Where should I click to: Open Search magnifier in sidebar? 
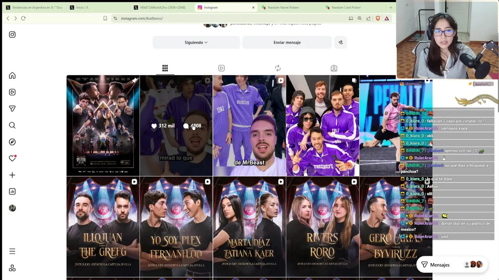coord(12,125)
